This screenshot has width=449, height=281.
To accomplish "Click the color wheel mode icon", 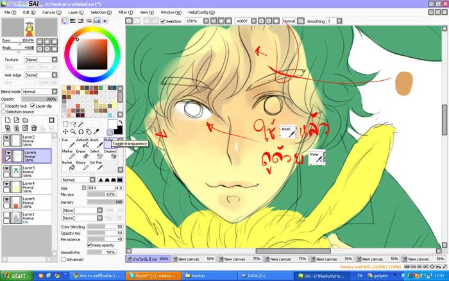I will (x=65, y=21).
